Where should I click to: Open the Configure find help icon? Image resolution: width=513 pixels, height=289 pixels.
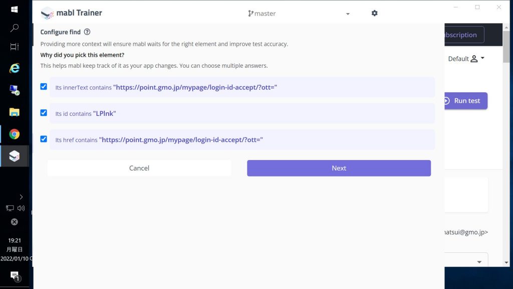87,32
